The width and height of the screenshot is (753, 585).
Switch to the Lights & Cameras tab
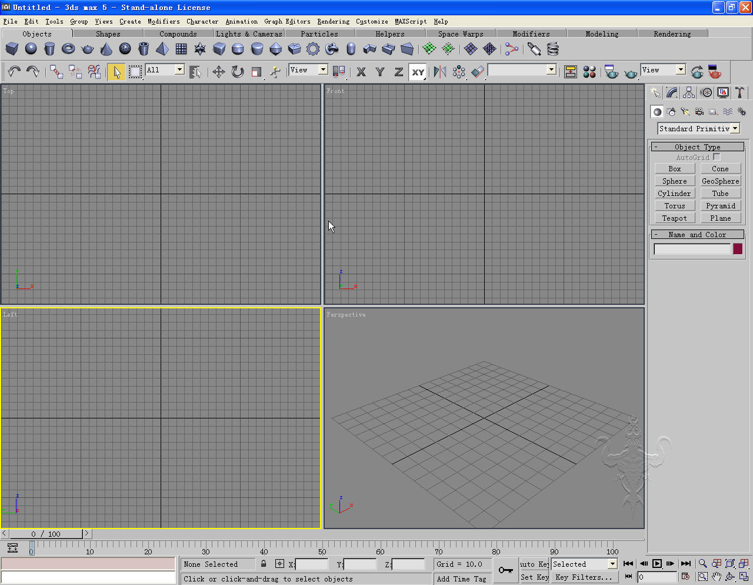(249, 34)
